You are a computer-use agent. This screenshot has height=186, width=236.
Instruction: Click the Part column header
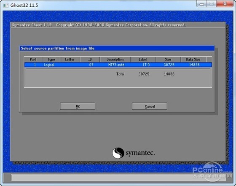(33, 59)
